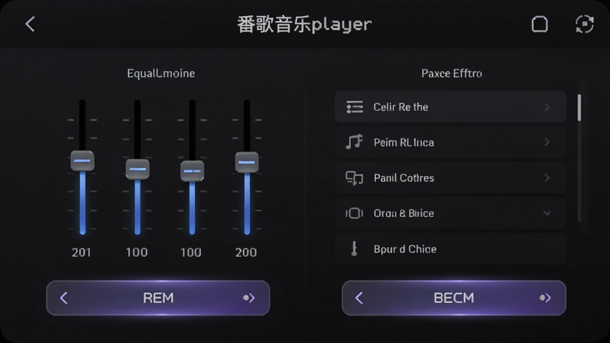Image resolution: width=610 pixels, height=343 pixels.
Task: Select the Oran & Biice entry
Action: click(x=450, y=213)
